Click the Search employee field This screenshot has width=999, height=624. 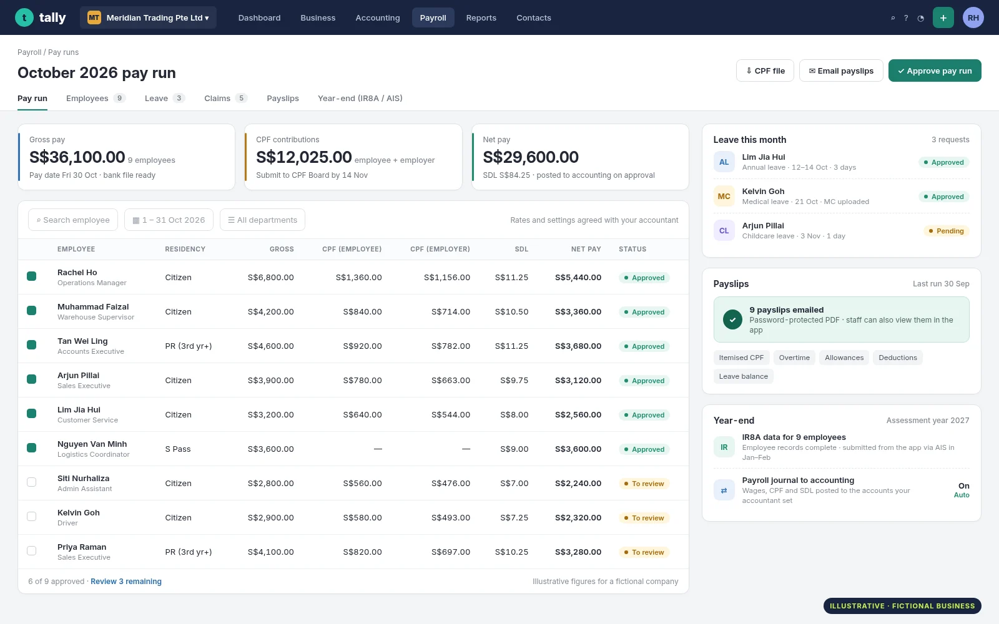tap(73, 220)
